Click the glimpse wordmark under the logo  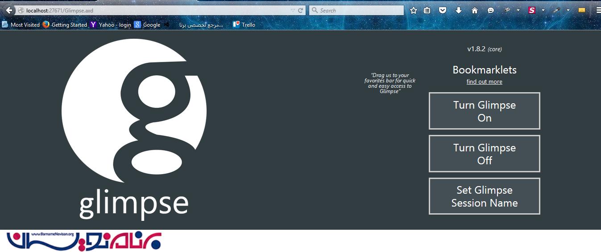pos(134,204)
